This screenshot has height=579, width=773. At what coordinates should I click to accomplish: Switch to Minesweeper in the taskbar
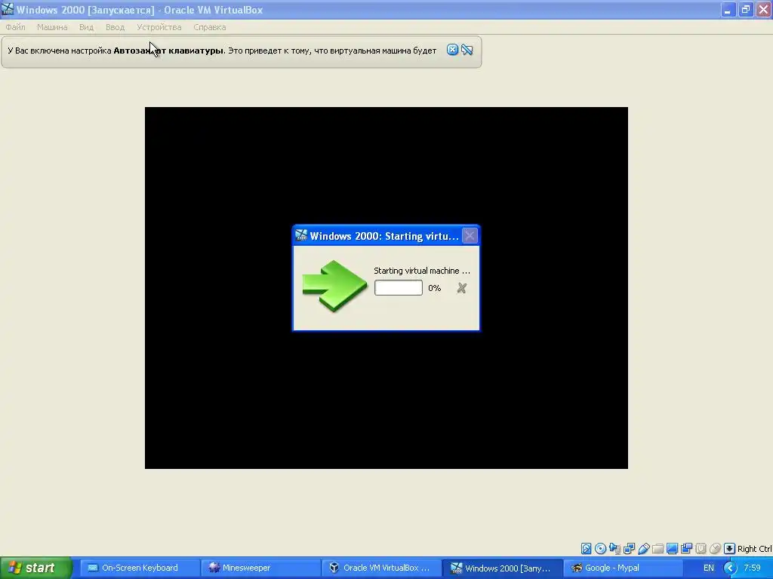260,568
